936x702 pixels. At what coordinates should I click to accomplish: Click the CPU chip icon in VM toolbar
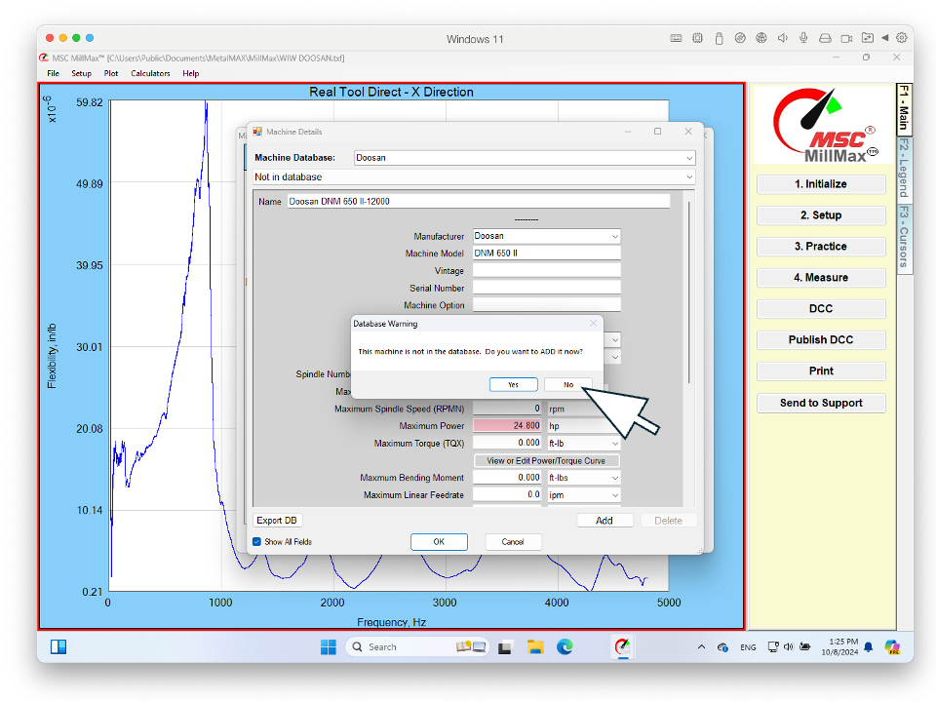point(697,38)
